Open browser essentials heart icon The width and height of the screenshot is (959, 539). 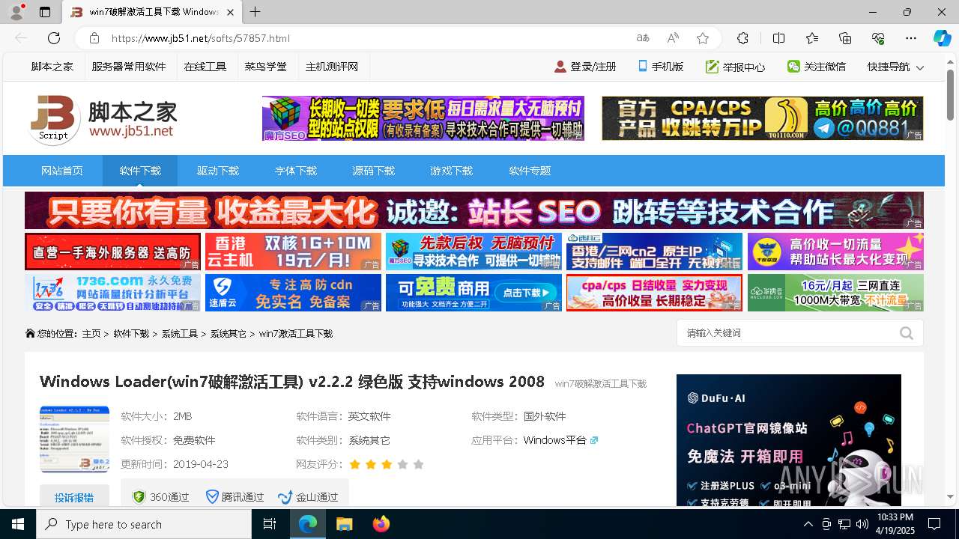(878, 38)
